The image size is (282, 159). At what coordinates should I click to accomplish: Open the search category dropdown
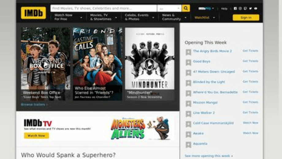(x=169, y=8)
